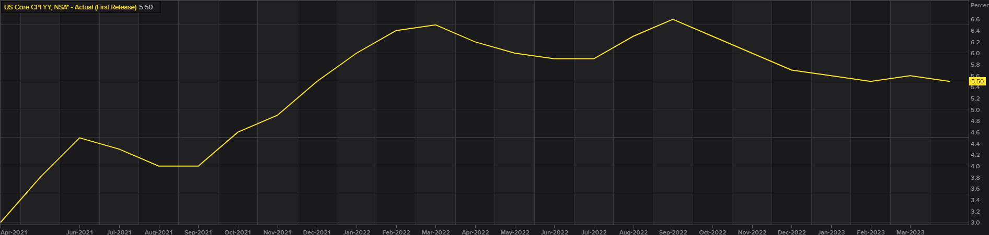Click the Dec-2022 date label
Image resolution: width=989 pixels, height=235 pixels.
click(792, 232)
